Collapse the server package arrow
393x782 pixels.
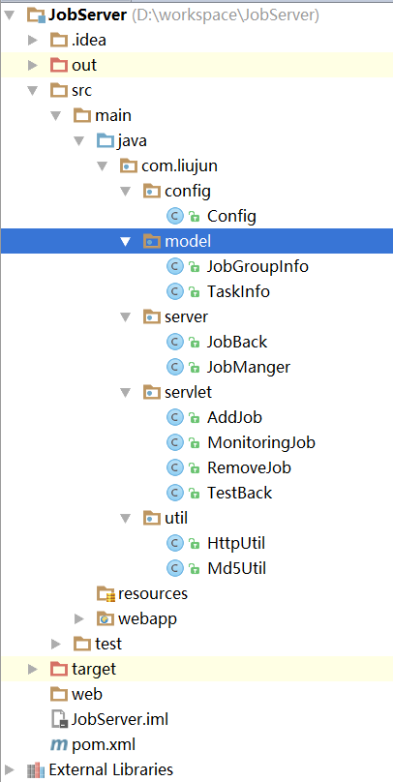pyautogui.click(x=125, y=316)
